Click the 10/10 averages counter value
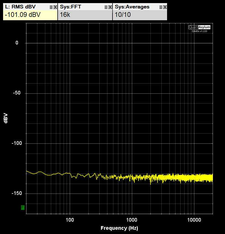 point(123,15)
